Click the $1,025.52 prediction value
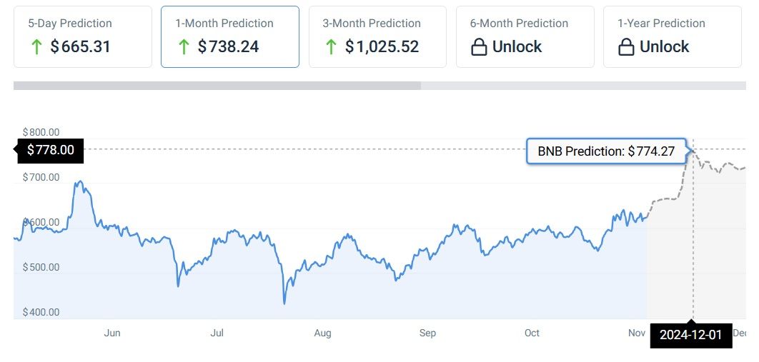The image size is (759, 362). coord(382,47)
